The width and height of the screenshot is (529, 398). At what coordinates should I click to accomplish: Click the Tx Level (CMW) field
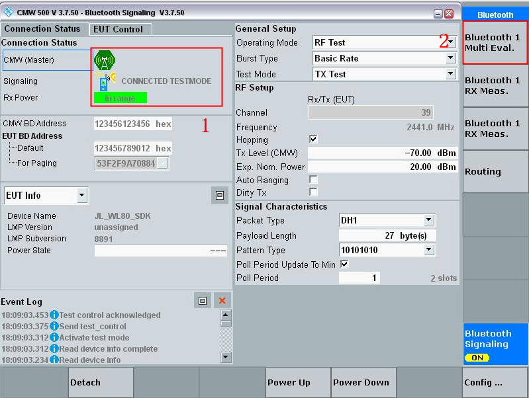point(383,153)
